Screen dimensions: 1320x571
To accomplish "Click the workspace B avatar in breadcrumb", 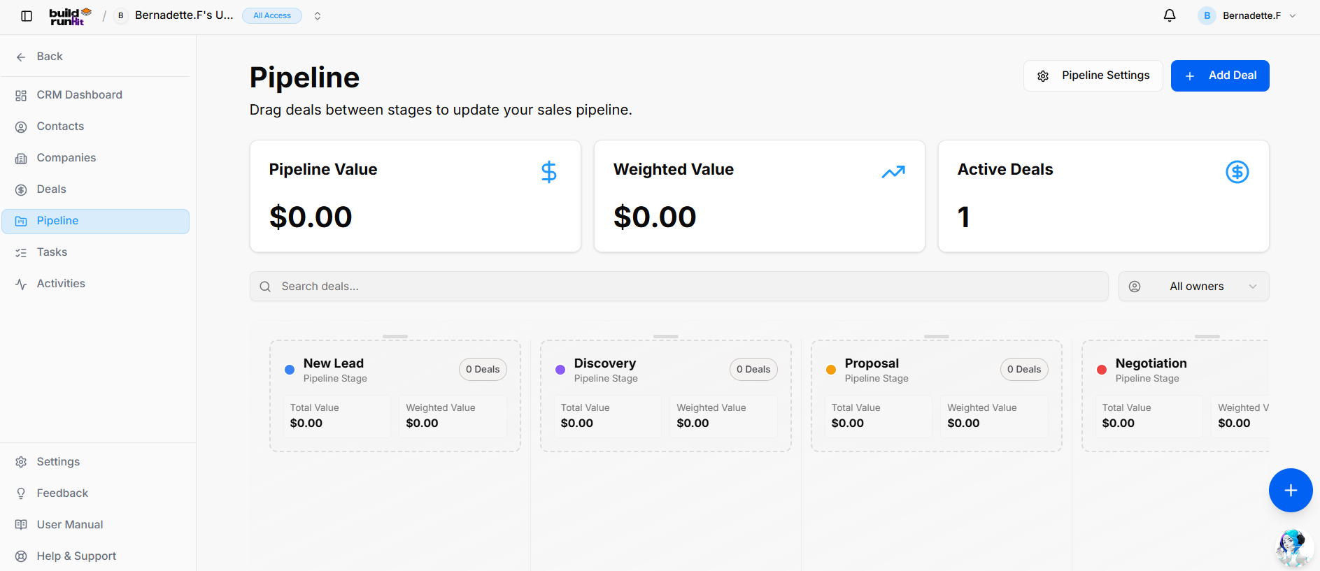I will tap(120, 15).
